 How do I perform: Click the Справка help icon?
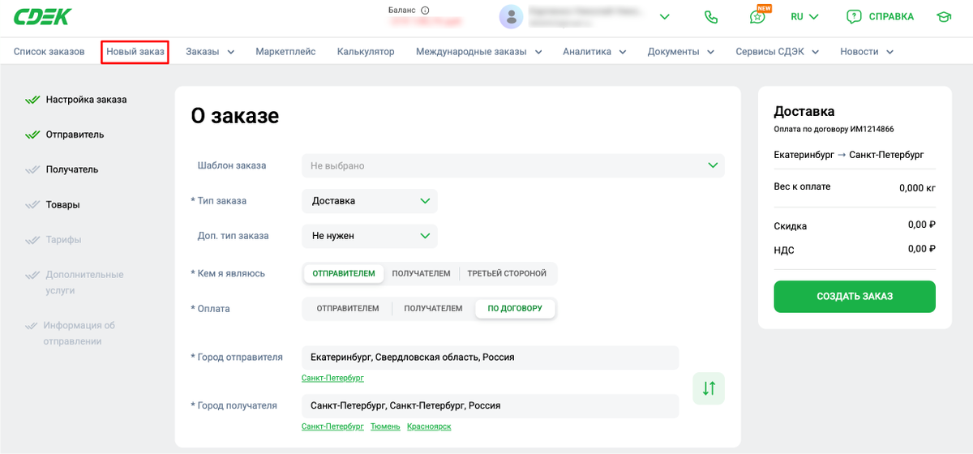(853, 16)
